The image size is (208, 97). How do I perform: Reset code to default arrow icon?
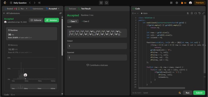(199, 13)
